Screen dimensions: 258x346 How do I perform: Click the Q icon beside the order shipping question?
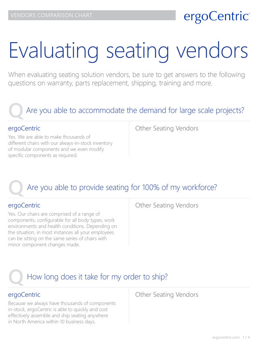16,277
